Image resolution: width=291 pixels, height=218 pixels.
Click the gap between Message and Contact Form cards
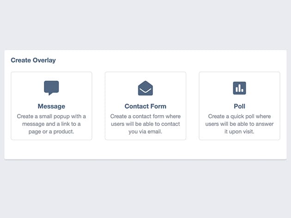pos(98,106)
